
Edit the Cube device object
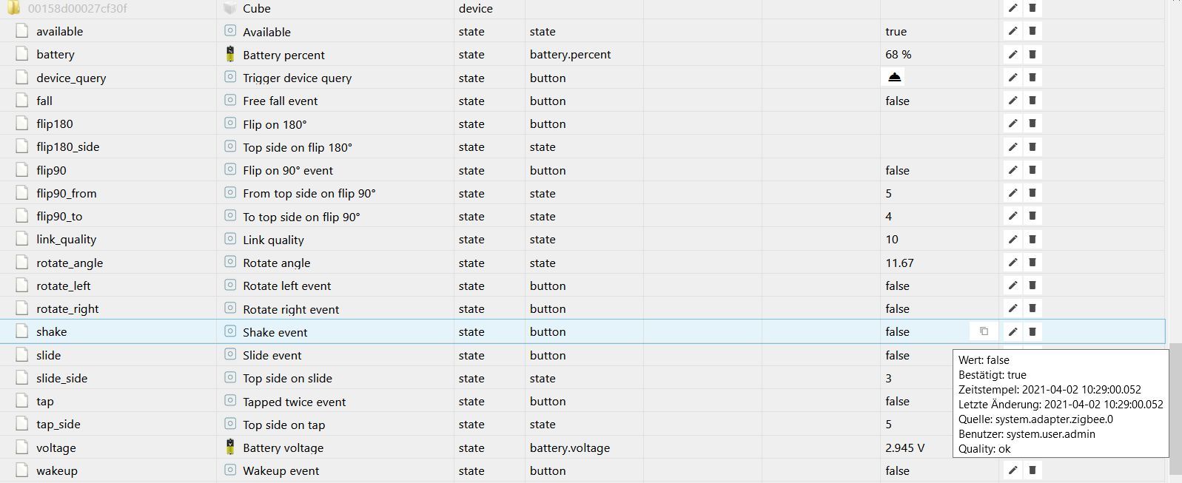(x=1013, y=8)
